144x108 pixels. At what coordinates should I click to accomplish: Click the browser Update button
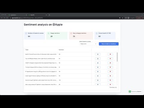[x=139, y=18]
